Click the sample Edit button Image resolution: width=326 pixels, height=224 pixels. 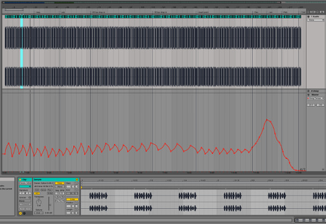coord(37,190)
